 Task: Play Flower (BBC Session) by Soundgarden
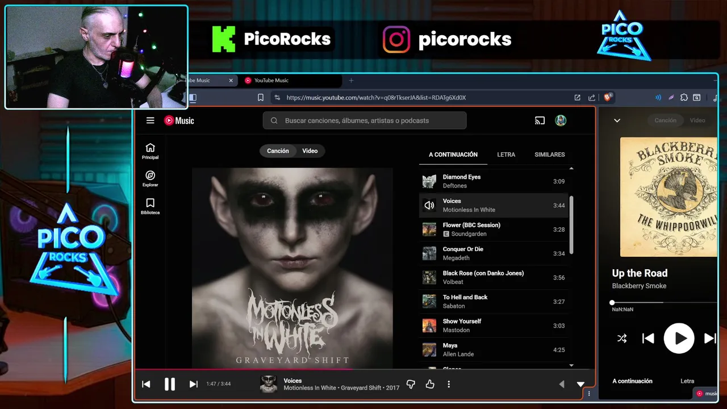[x=494, y=229]
